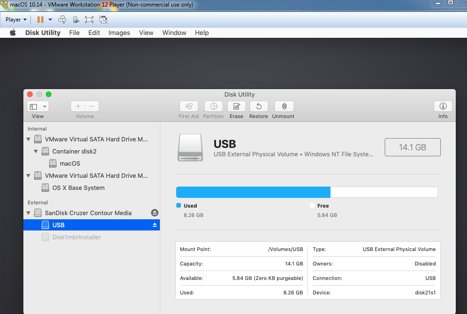Select Container disk2 in sidebar

coord(92,151)
